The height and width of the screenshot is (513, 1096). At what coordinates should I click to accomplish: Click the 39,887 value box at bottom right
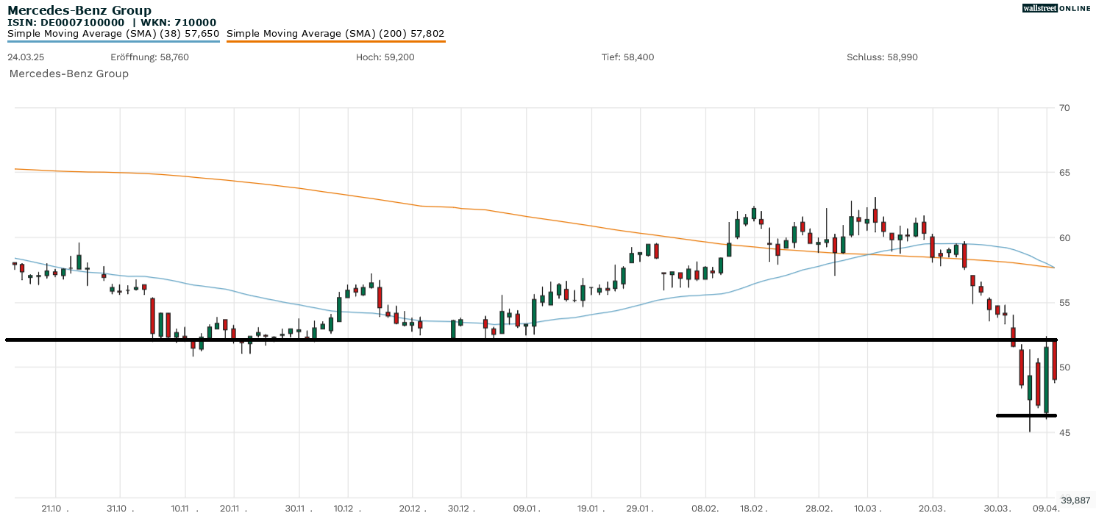[x=1077, y=500]
